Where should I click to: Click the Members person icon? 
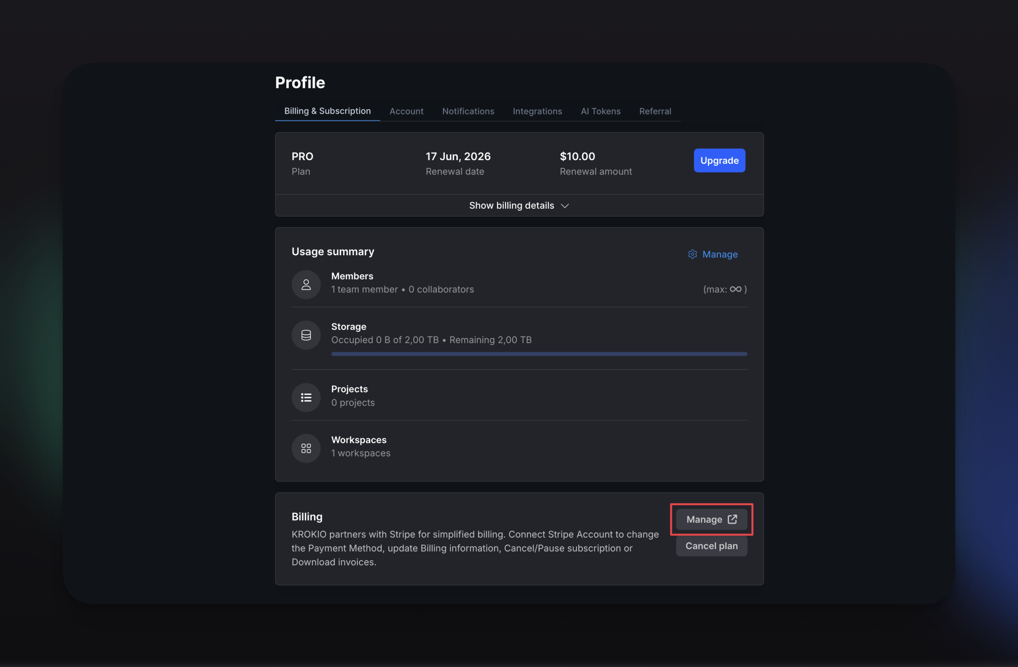point(306,284)
